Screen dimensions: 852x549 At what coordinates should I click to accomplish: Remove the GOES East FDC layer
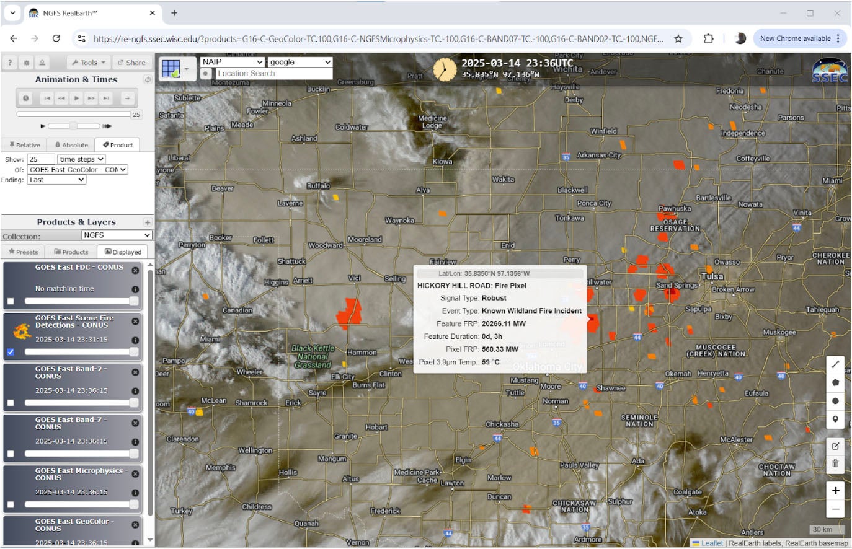point(135,270)
